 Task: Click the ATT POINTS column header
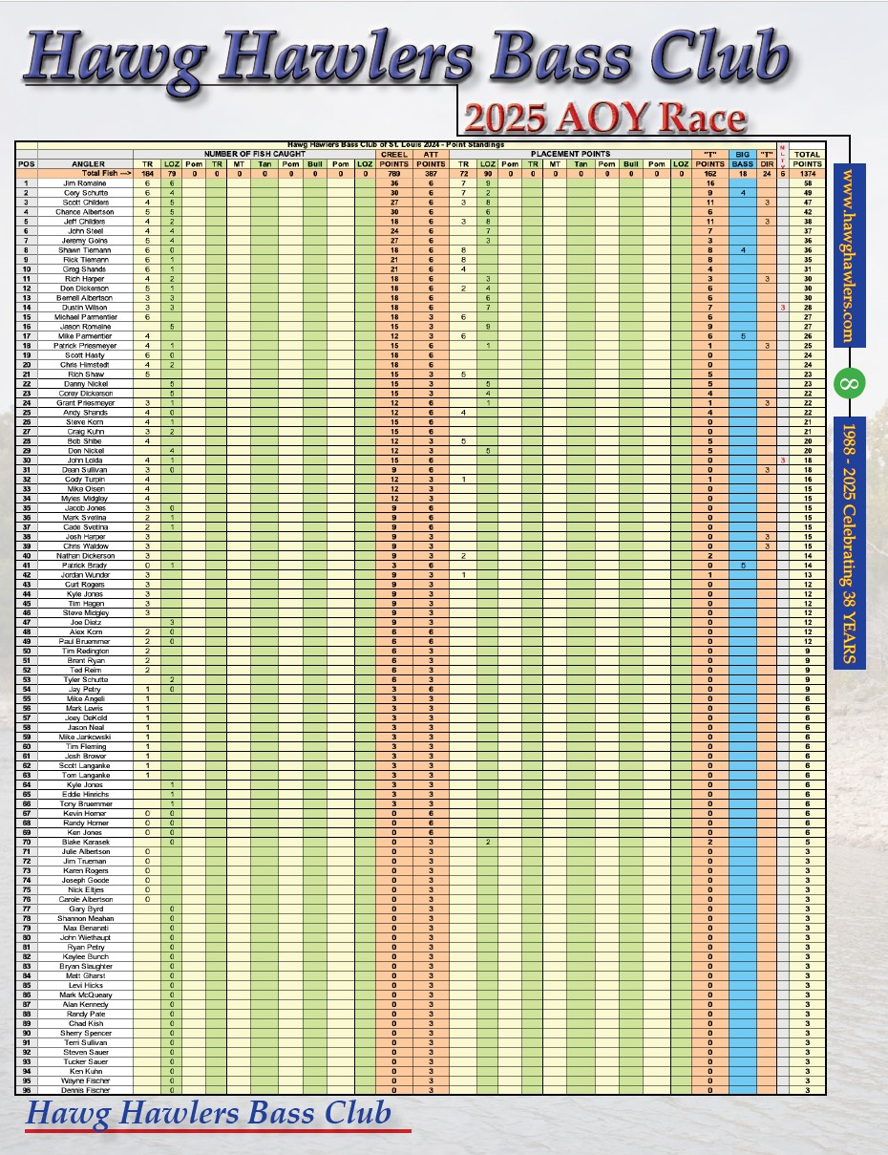[430, 159]
